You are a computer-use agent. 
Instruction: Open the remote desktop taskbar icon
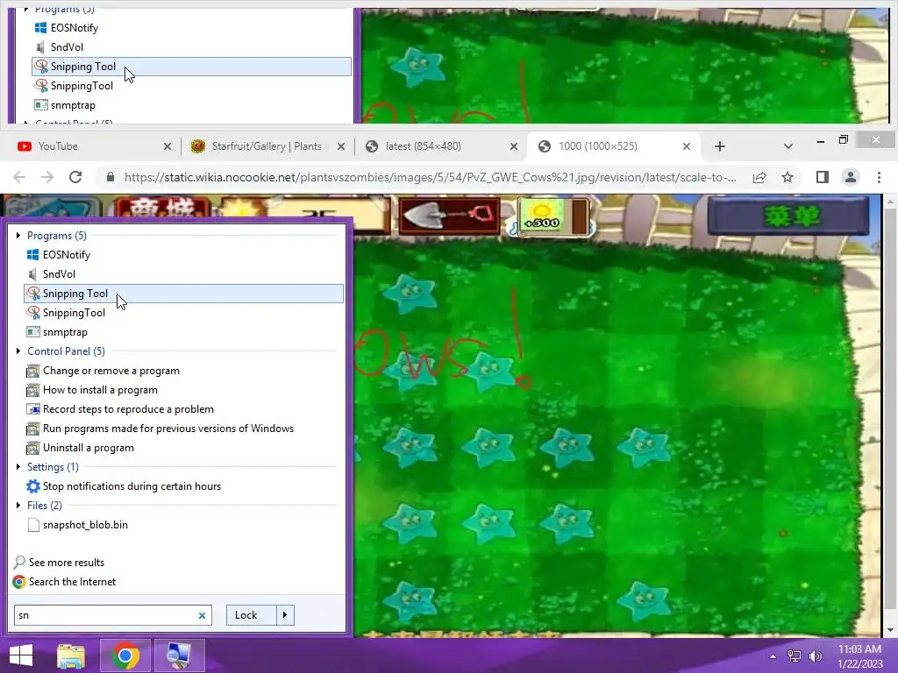pyautogui.click(x=179, y=655)
